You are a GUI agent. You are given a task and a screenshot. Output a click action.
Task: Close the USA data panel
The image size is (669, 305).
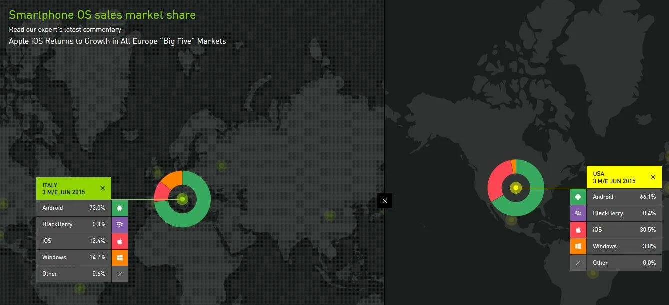pyautogui.click(x=653, y=177)
